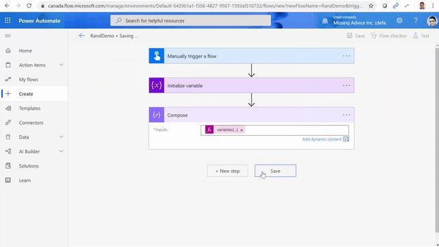Click the page vertical scrollbar
The image size is (439, 247).
[x=437, y=140]
